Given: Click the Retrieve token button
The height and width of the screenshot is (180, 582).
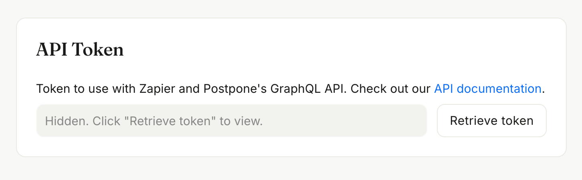Looking at the screenshot, I should [491, 121].
